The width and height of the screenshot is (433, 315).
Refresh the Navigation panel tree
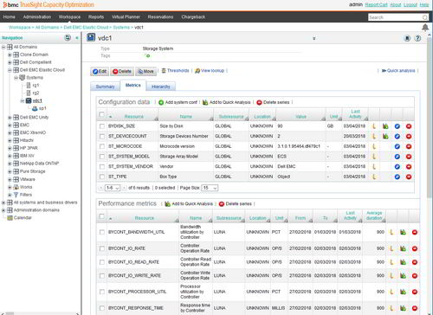68,38
